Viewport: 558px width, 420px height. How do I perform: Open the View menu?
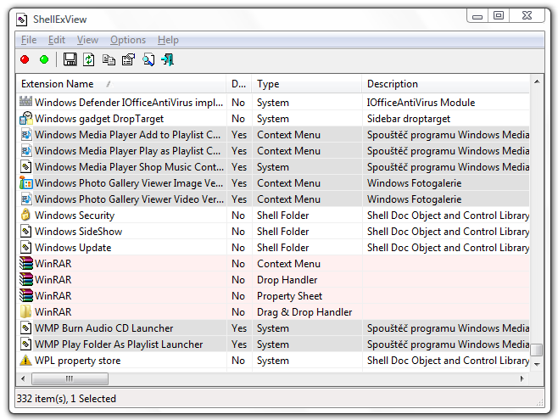click(87, 40)
